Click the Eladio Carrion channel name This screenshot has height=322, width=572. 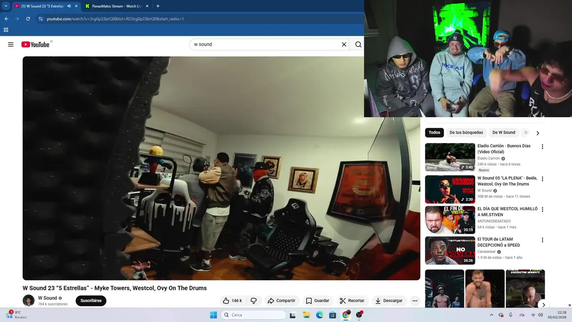(488, 158)
